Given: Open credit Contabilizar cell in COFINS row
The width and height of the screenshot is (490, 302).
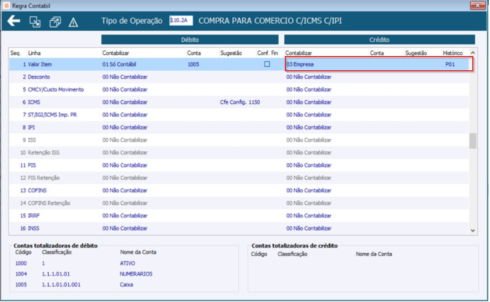Looking at the screenshot, I should pos(309,190).
